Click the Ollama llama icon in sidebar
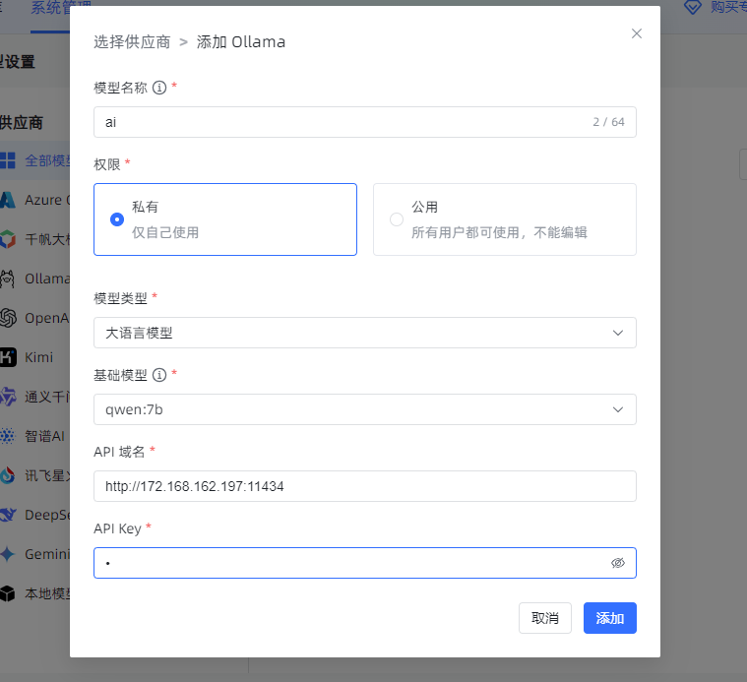Screen dimensions: 747x682 click(8, 279)
